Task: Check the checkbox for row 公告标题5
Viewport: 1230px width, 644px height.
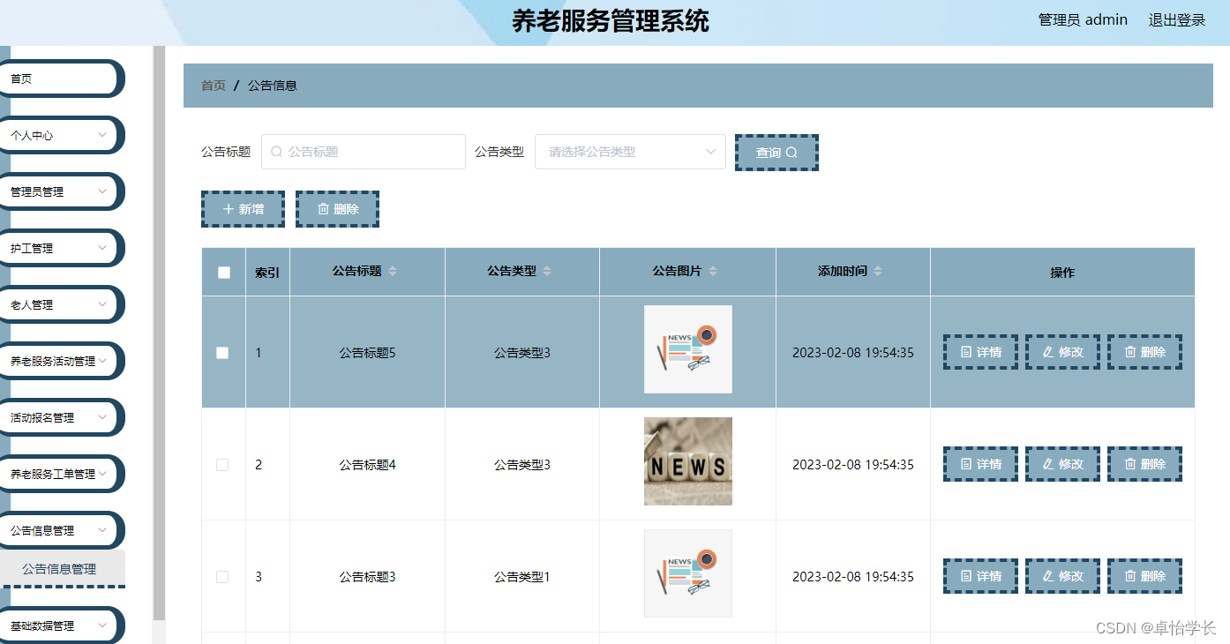Action: [x=222, y=353]
